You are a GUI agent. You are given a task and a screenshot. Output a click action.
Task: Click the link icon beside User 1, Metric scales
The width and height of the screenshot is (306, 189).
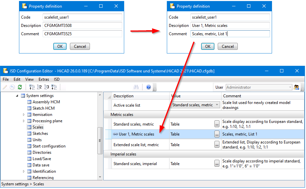115,134
